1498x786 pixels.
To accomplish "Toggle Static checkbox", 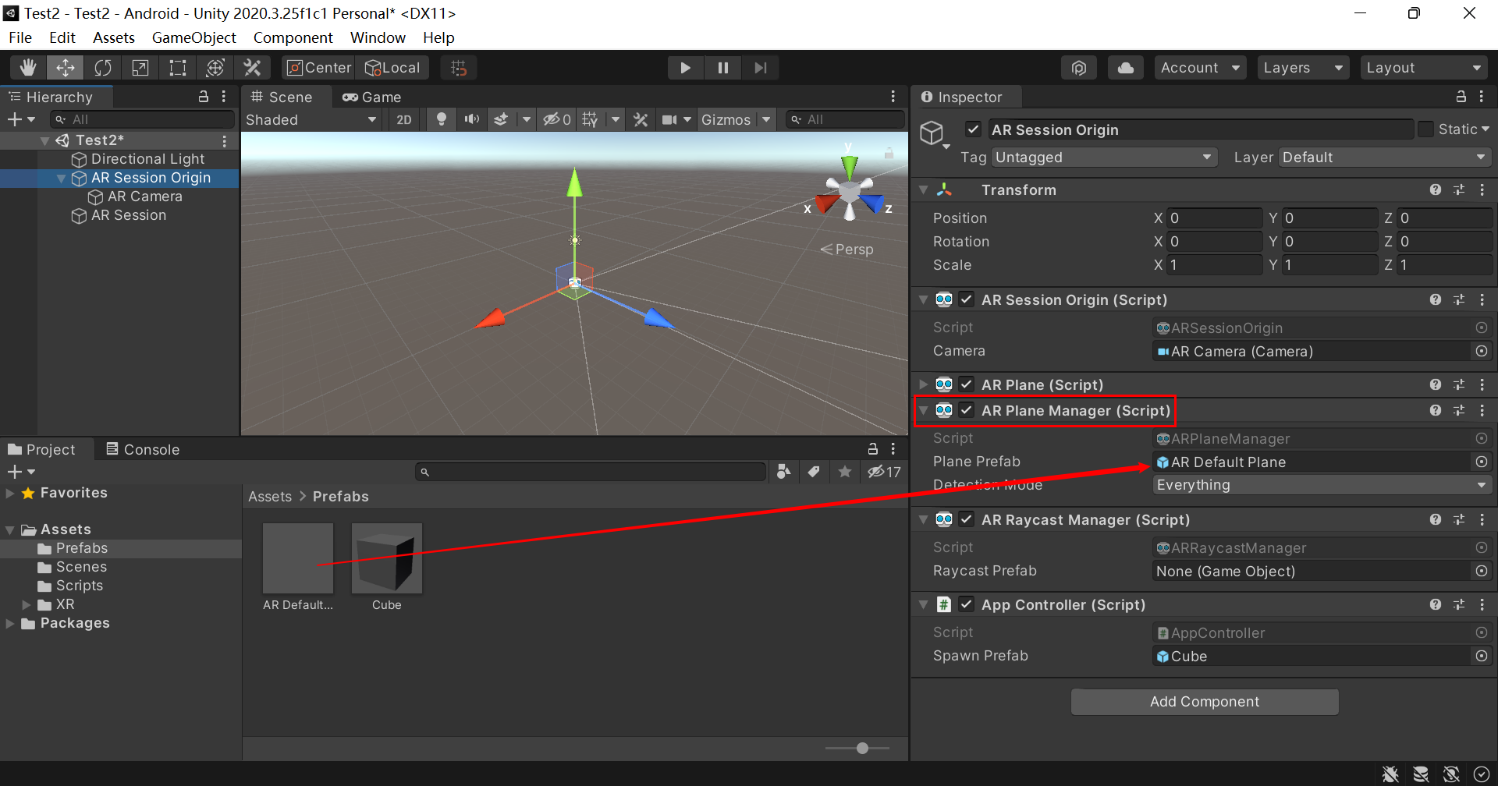I will pyautogui.click(x=1425, y=129).
